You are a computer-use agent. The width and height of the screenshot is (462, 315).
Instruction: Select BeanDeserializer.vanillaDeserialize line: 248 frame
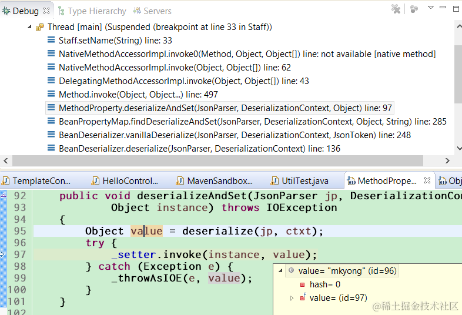[235, 135]
